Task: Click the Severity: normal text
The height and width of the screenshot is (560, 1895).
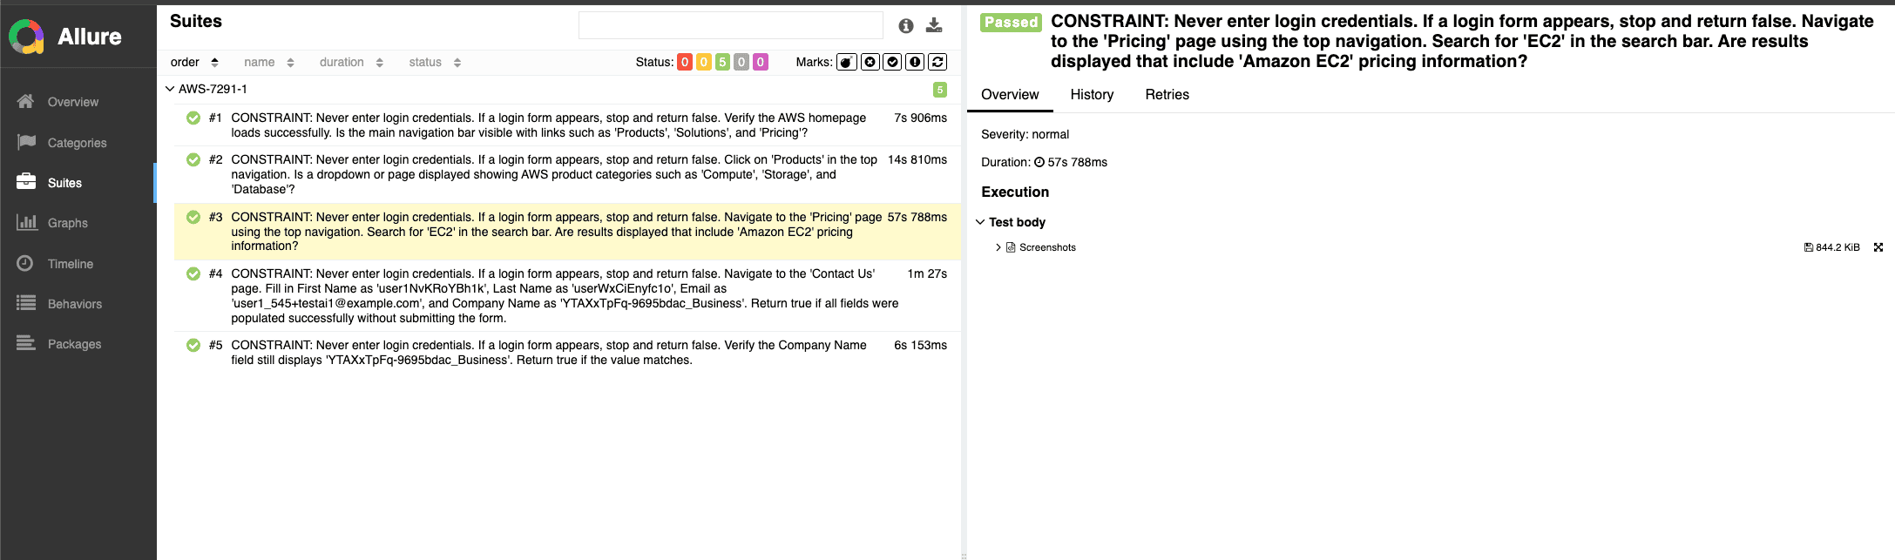Action: tap(1025, 134)
